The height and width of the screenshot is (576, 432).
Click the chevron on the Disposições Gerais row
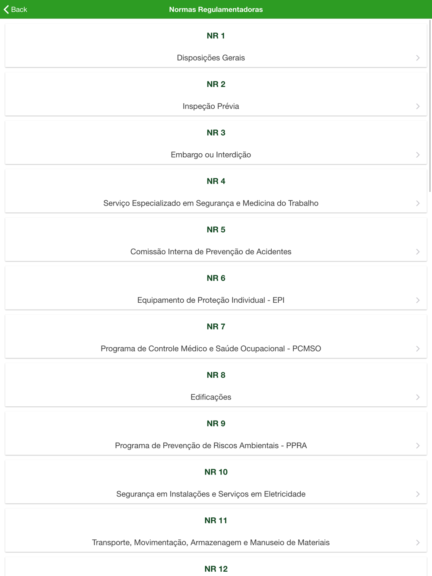click(418, 58)
